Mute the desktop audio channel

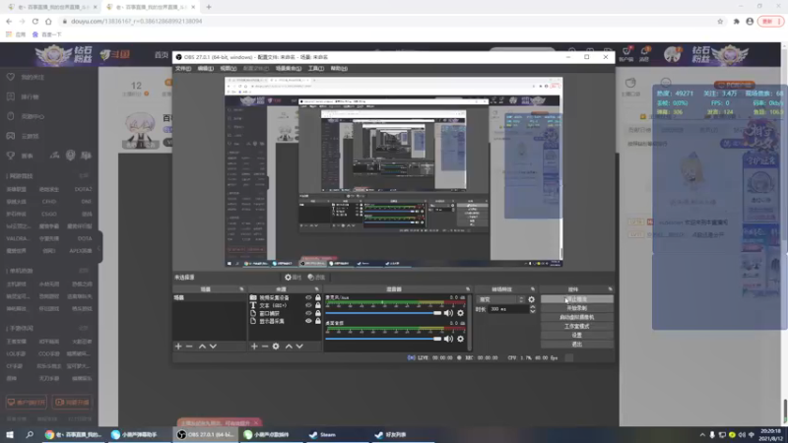click(448, 339)
